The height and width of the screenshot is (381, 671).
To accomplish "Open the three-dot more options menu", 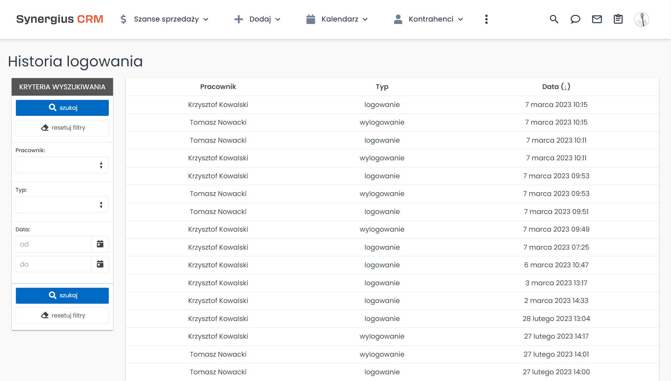I will click(x=486, y=19).
